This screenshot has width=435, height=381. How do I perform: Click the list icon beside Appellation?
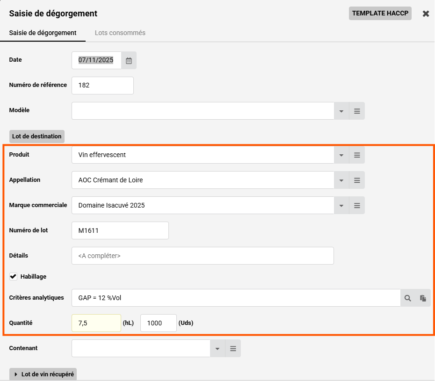tap(357, 180)
